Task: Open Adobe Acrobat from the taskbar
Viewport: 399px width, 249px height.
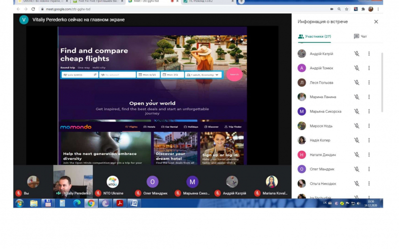Action: click(x=120, y=203)
